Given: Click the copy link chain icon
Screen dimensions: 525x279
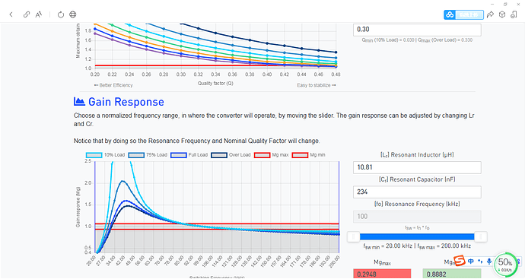Looking at the screenshot, I should coord(27,14).
